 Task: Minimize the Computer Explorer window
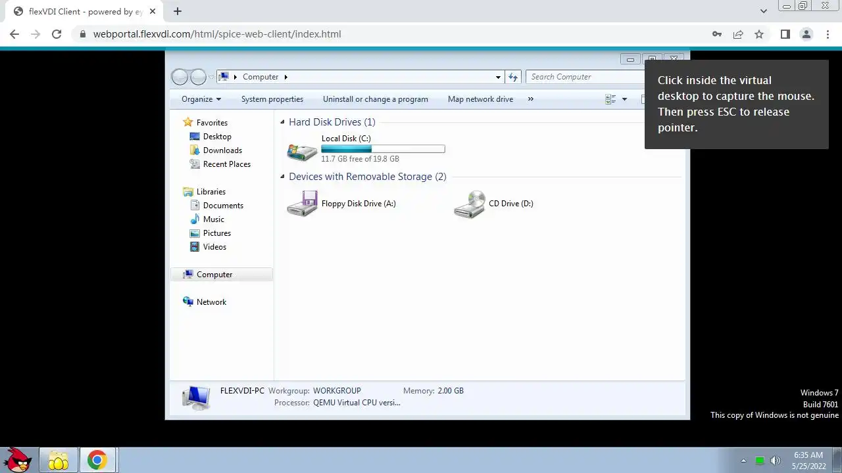[630, 60]
